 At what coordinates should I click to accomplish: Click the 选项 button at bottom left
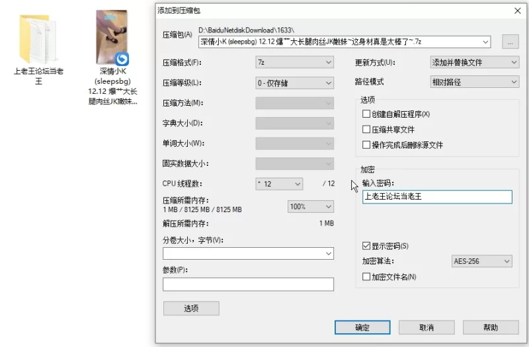tap(191, 308)
